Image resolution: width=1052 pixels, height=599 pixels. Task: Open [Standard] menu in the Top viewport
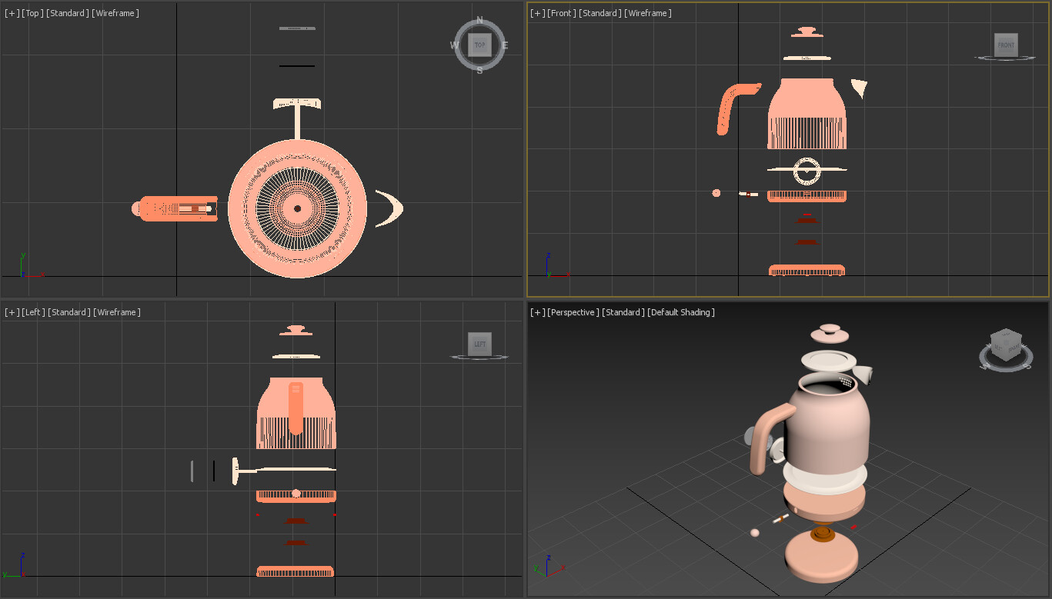coord(68,13)
